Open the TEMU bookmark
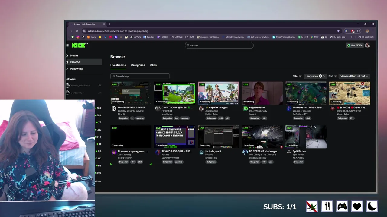This screenshot has width=387, height=217. tap(92, 37)
